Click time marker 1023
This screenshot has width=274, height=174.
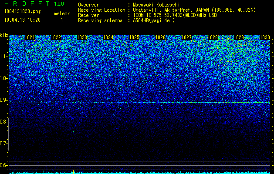coord(82,37)
